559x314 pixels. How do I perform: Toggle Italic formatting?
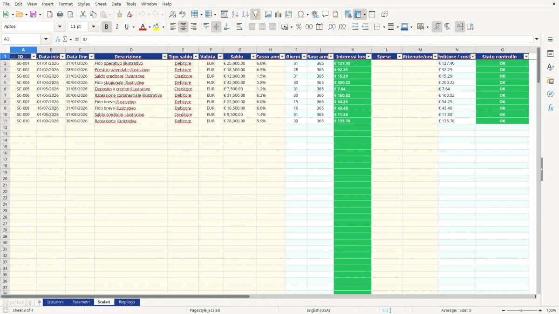[116, 27]
